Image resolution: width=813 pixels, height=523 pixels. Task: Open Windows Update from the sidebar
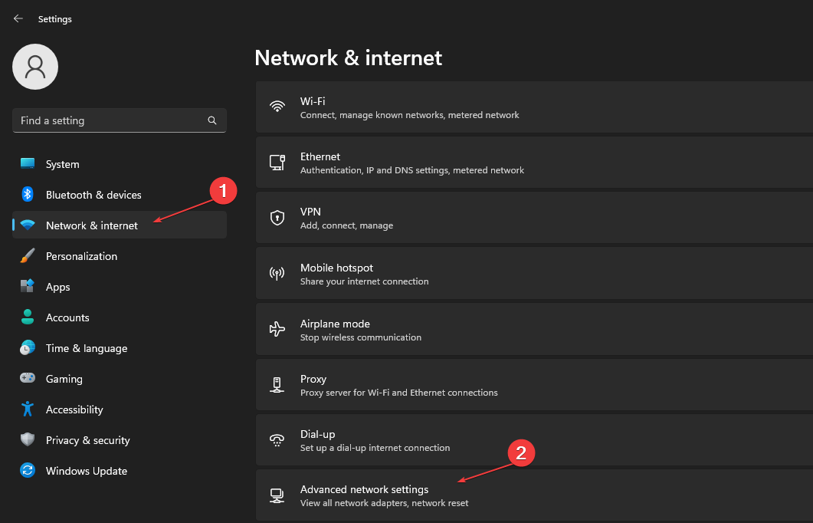86,470
